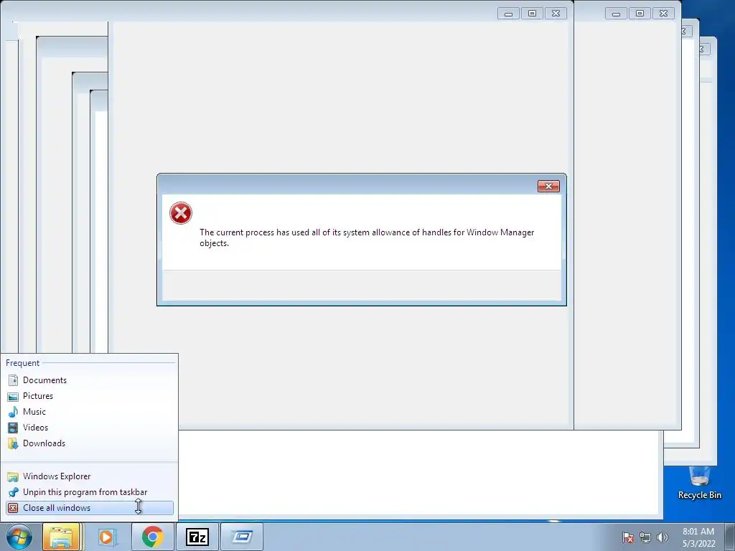Minimize the large front blank window

click(x=509, y=14)
